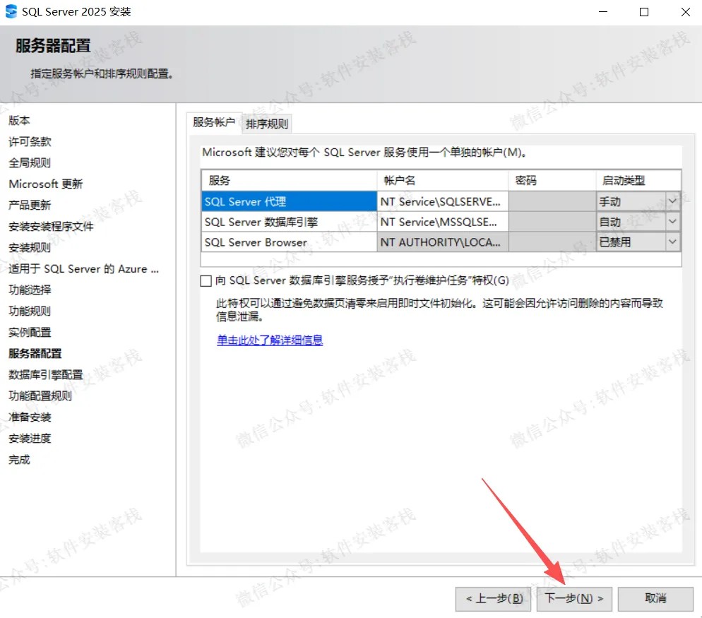Image resolution: width=702 pixels, height=618 pixels.
Task: Open startup type dropdown for SQL Server 代理
Action: tap(672, 201)
